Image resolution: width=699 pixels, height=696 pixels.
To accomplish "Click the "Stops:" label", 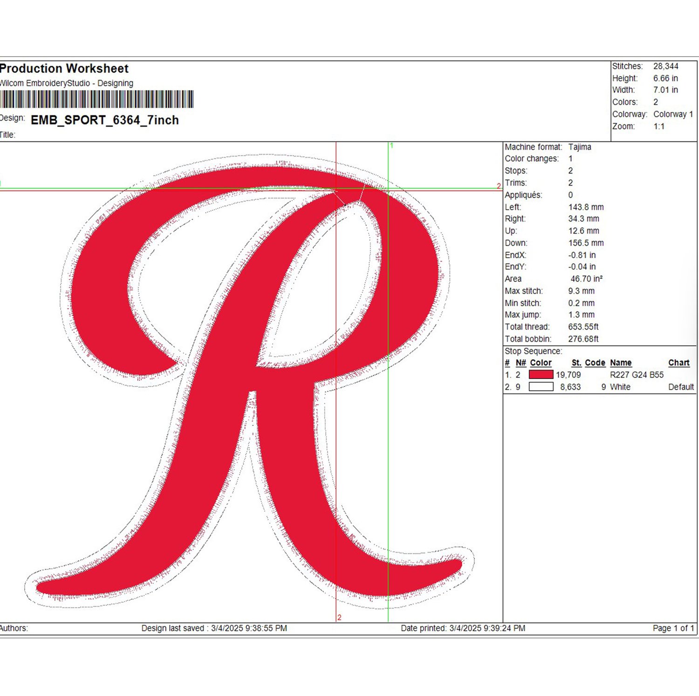I will pyautogui.click(x=516, y=170).
